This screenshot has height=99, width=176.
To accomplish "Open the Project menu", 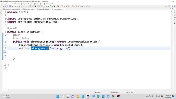I will click(x=36, y=4).
